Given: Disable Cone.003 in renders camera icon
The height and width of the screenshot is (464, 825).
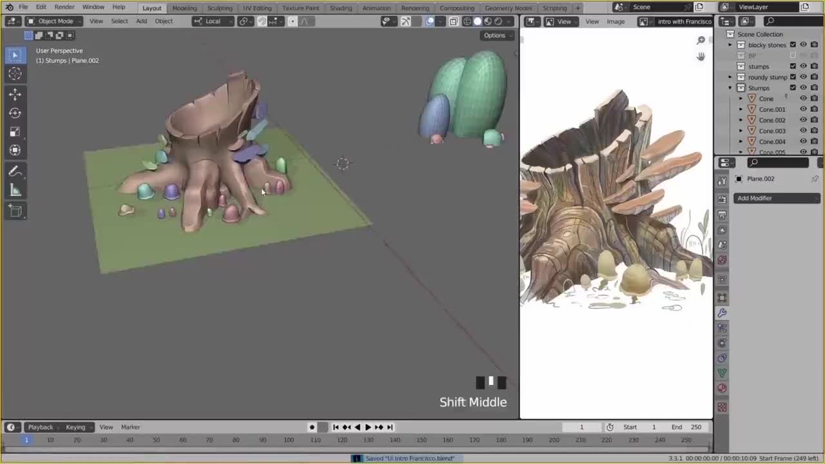Looking at the screenshot, I should [814, 131].
